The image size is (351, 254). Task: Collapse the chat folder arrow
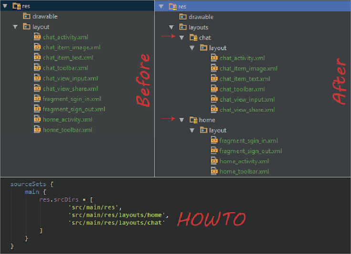click(x=182, y=38)
